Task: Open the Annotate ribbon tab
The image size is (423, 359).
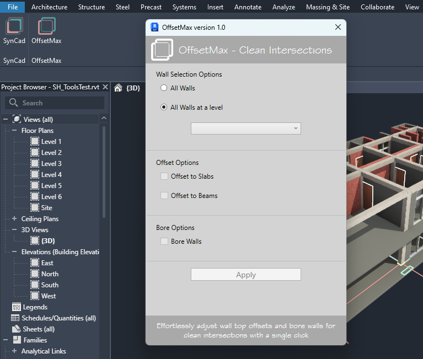Action: pos(248,7)
